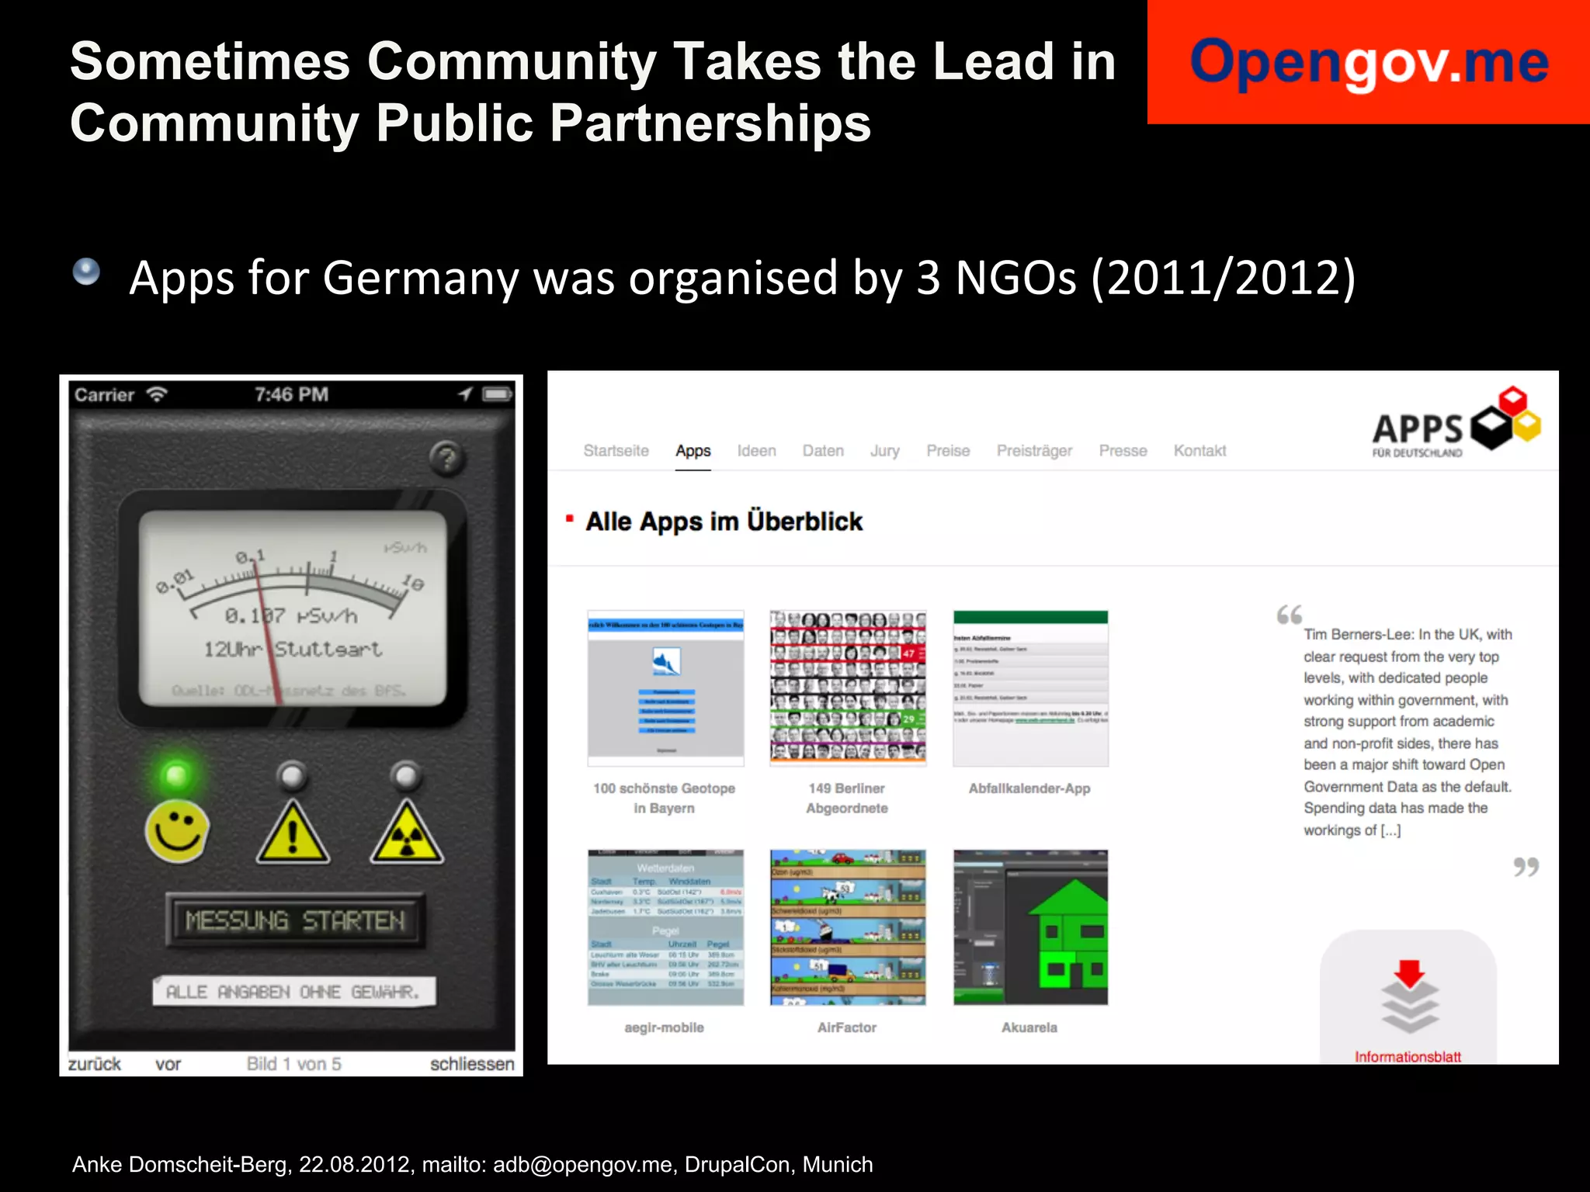Screen dimensions: 1590x1192
Task: Click the Informationsblatt download arrow icon
Action: (x=1409, y=996)
